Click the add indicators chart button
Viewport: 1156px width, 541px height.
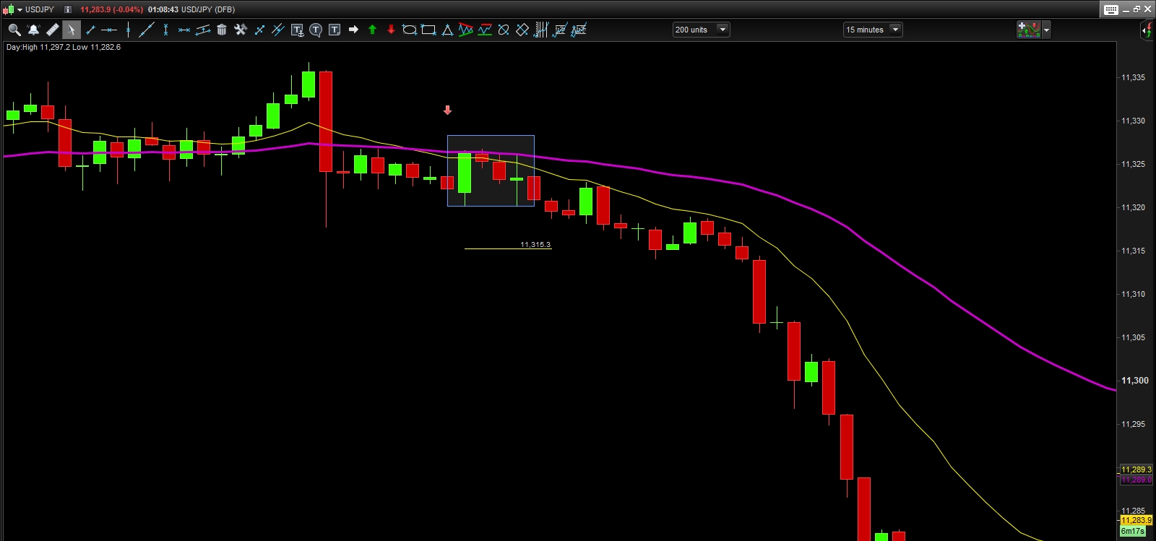pos(1029,30)
